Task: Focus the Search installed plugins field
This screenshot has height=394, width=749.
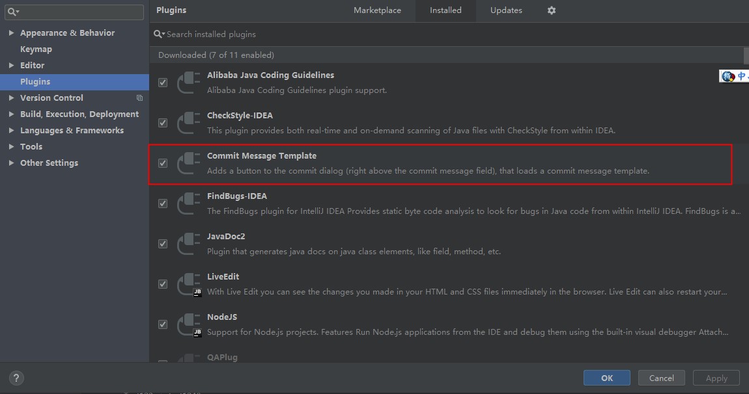Action: click(x=391, y=34)
